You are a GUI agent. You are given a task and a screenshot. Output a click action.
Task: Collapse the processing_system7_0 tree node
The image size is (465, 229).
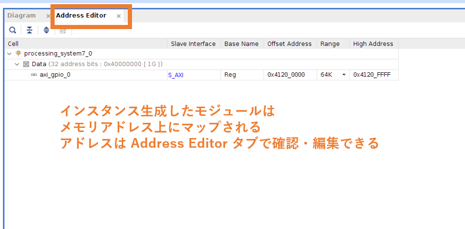9,54
